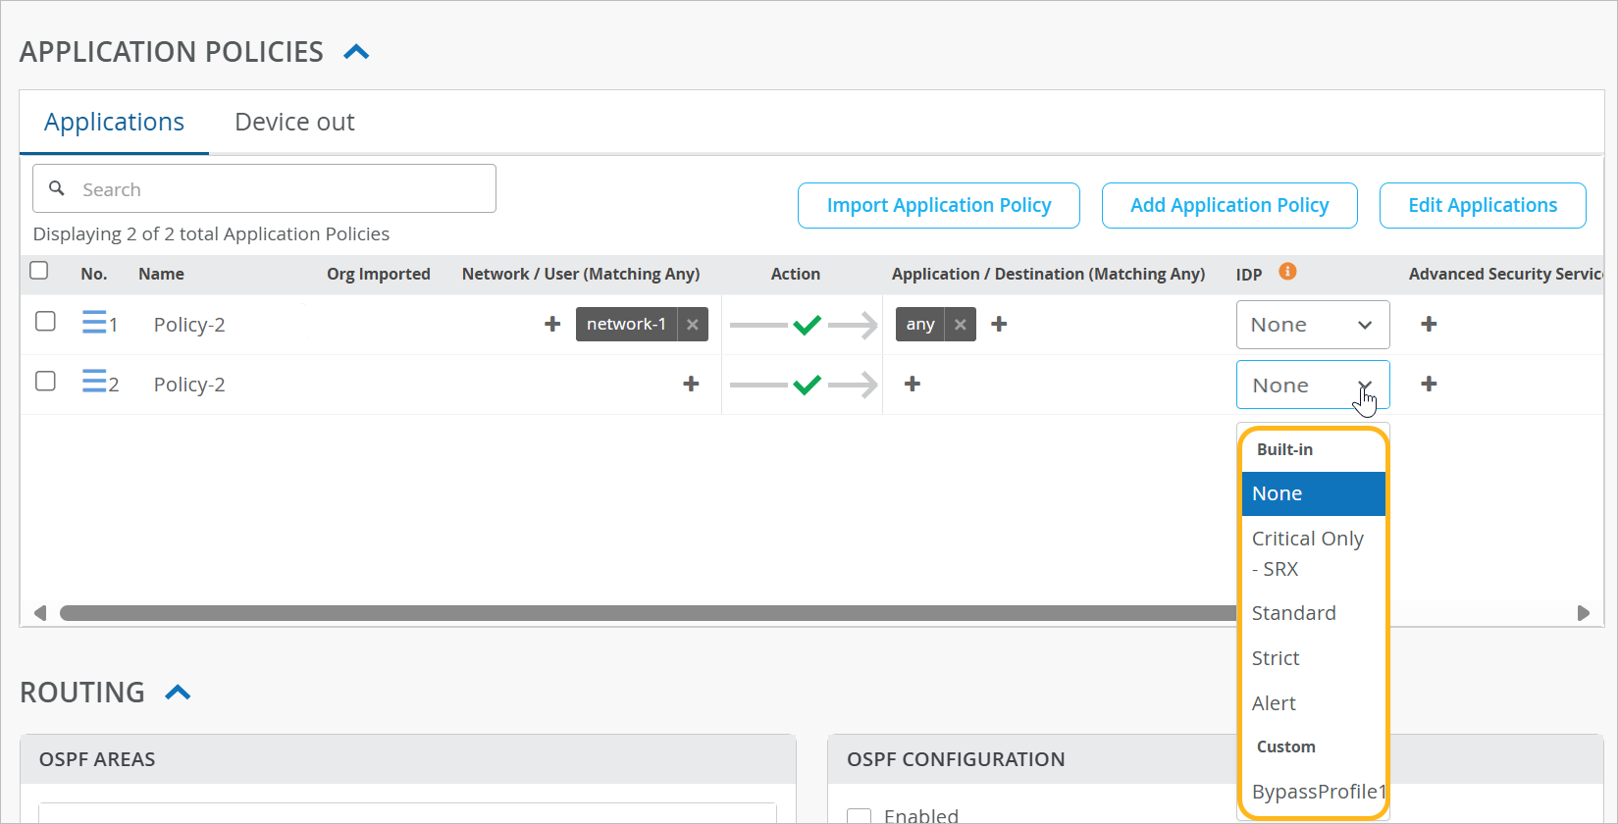This screenshot has height=824, width=1618.
Task: Select checkbox for policy number 2
Action: [x=45, y=382]
